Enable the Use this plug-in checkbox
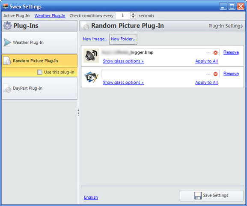 coord(40,72)
